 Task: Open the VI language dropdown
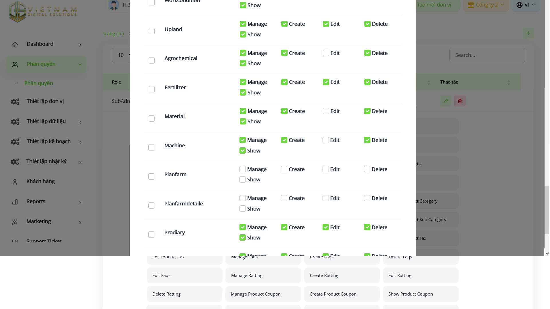pos(526,5)
